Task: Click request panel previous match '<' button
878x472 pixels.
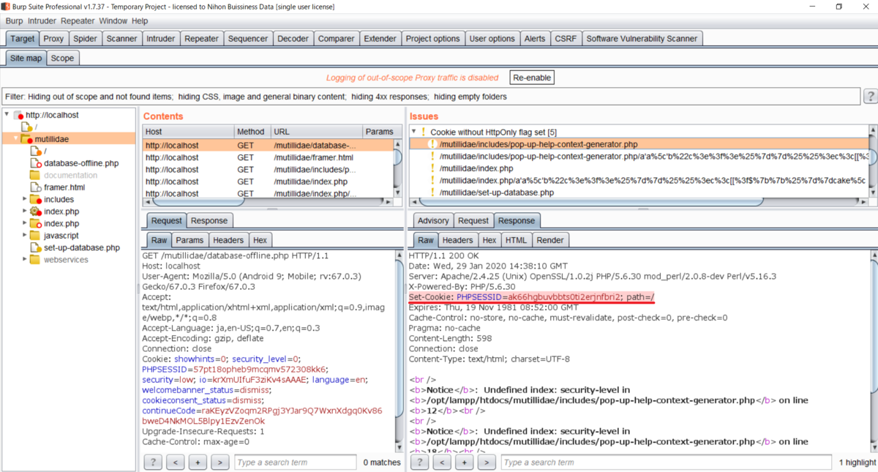Action: [x=176, y=462]
